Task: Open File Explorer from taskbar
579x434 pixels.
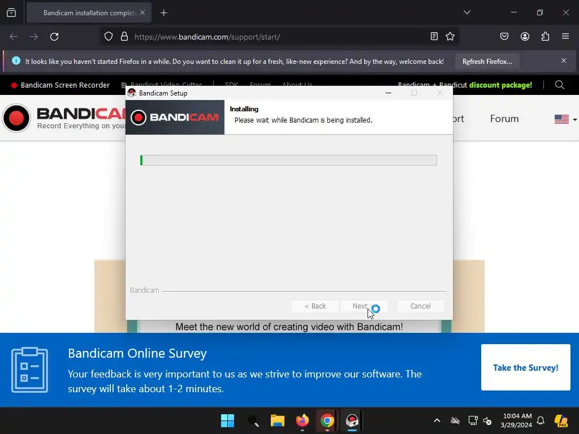Action: coord(277,420)
